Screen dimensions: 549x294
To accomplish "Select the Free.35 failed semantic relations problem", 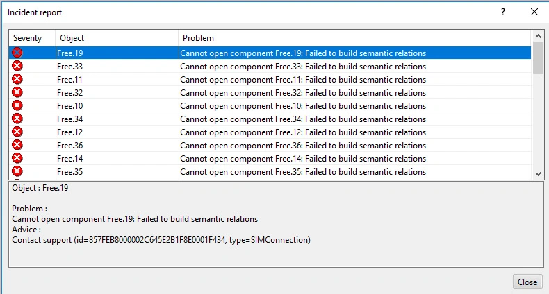I will [x=303, y=172].
